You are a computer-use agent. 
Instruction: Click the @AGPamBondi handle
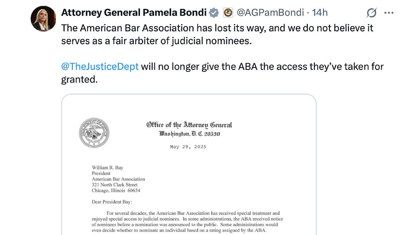[270, 13]
